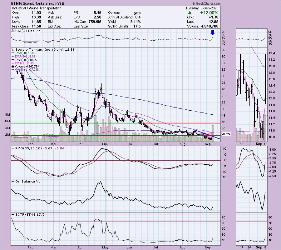
Task: Click the Scorpio Tankers Inc. company name in header
Action: (x=38, y=3)
